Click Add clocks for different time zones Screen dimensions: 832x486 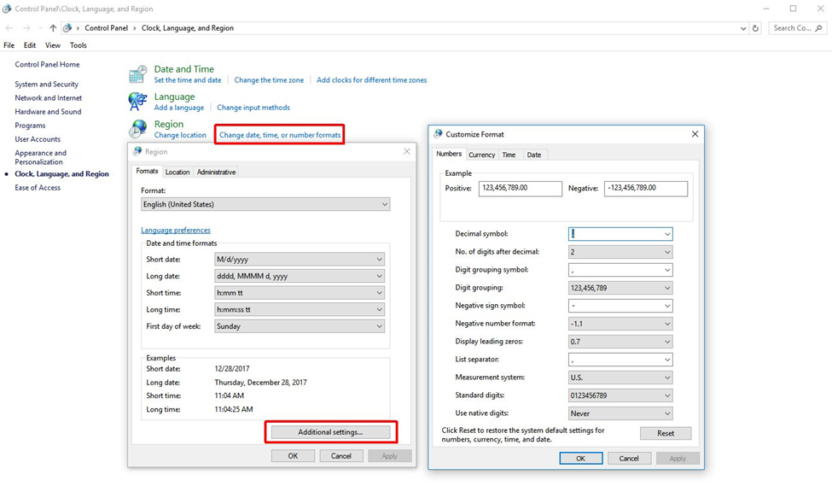pyautogui.click(x=371, y=80)
